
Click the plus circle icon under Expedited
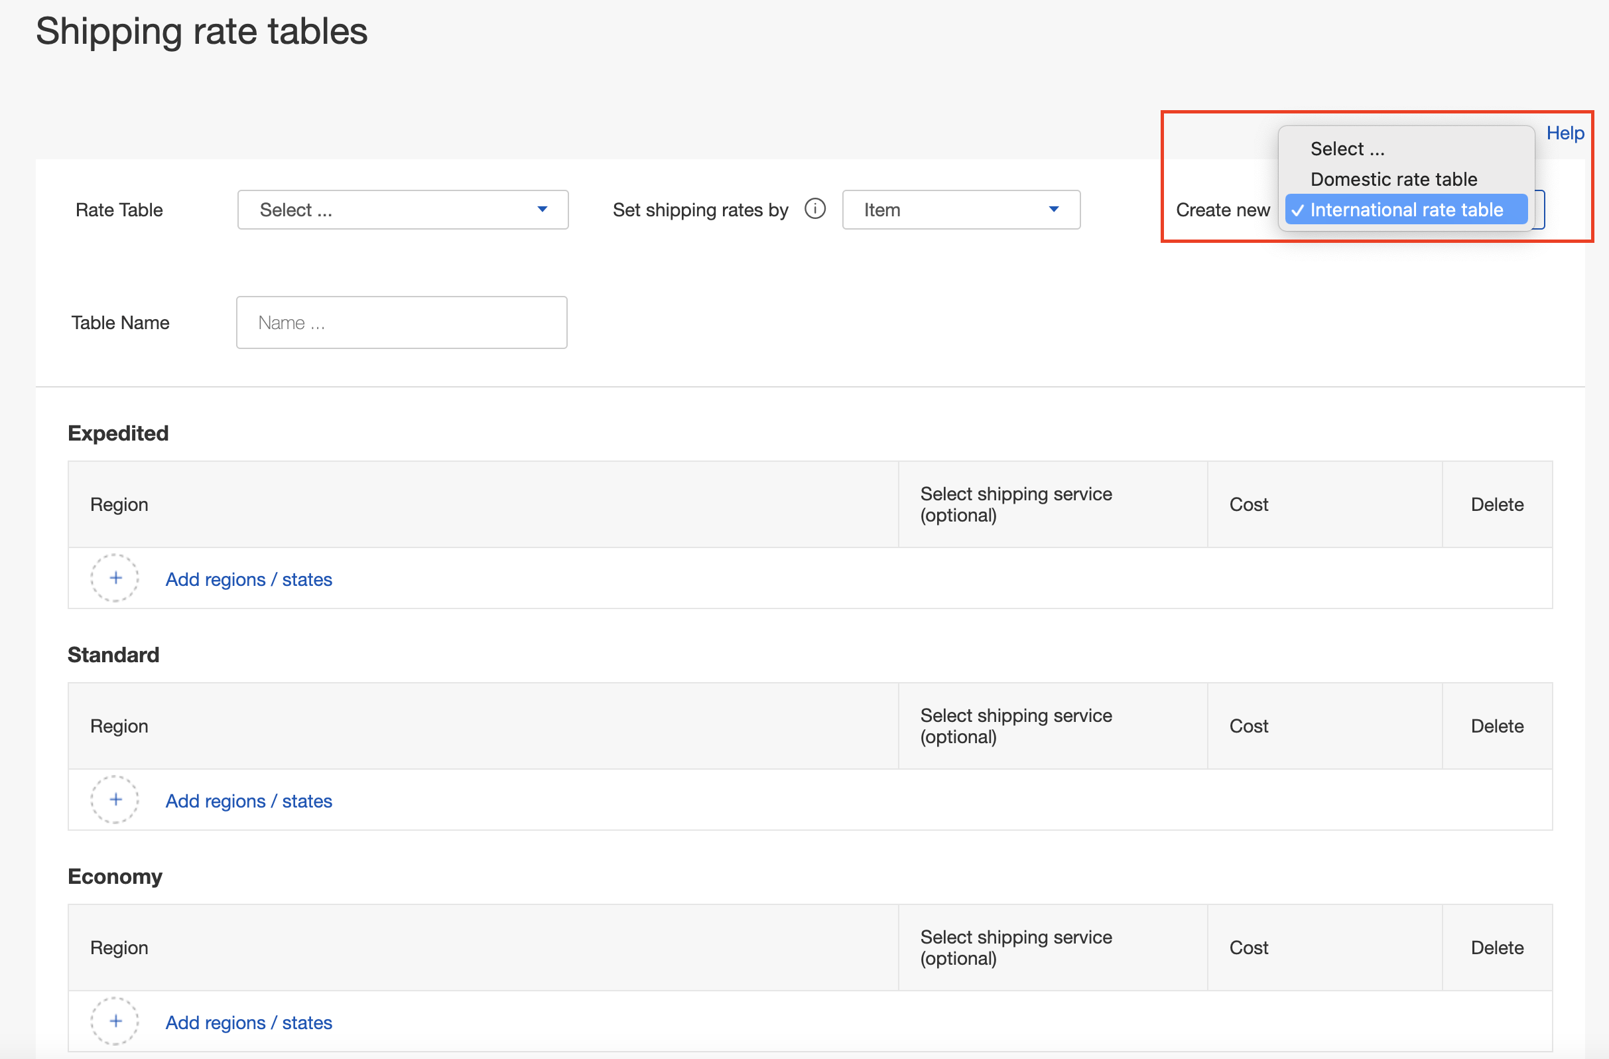coord(115,578)
